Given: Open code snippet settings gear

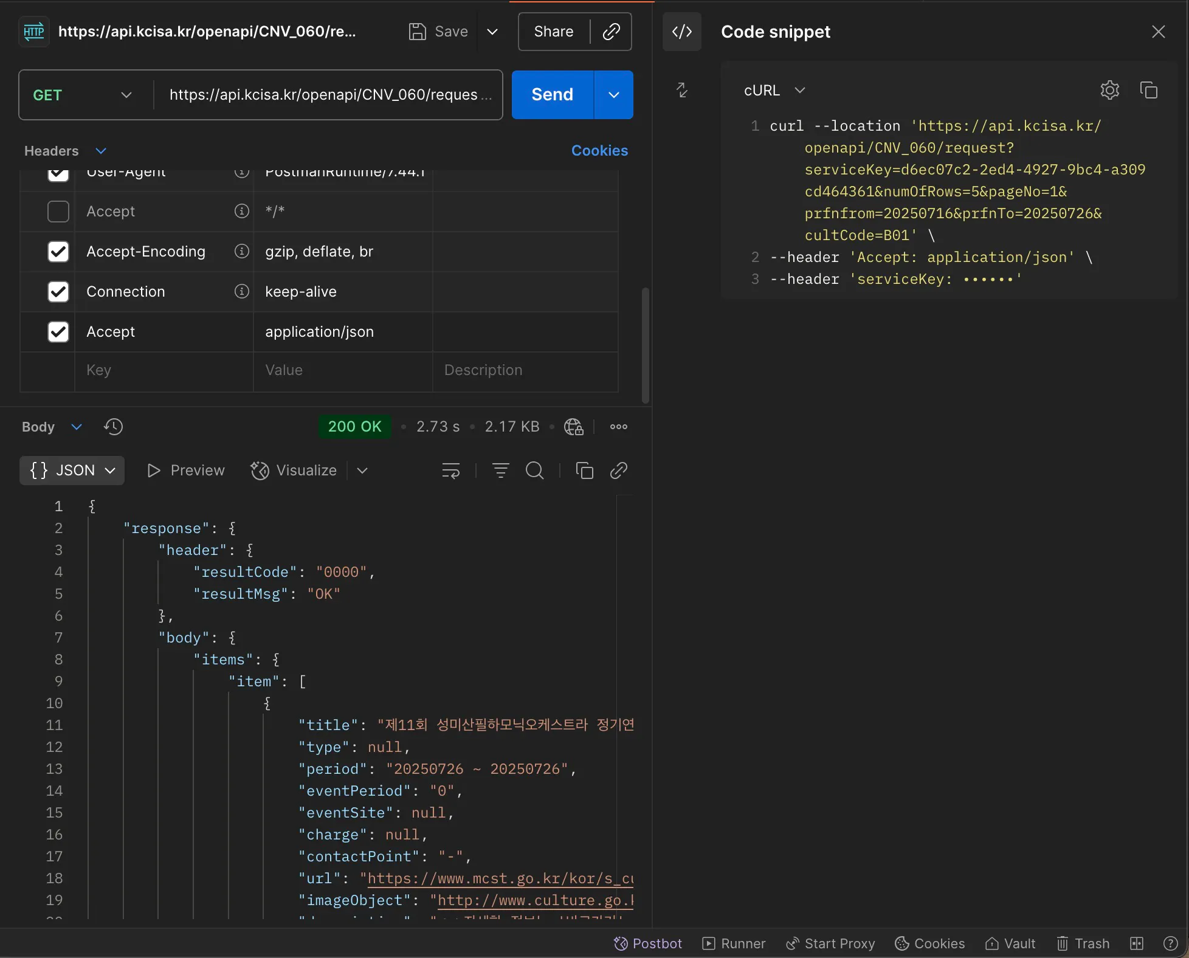Looking at the screenshot, I should click(x=1109, y=91).
